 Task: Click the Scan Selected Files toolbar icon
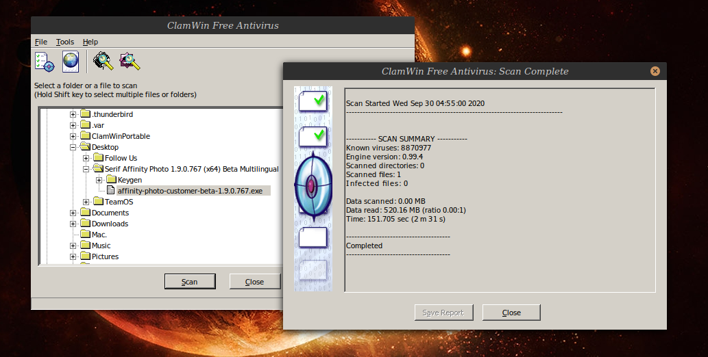[x=130, y=62]
